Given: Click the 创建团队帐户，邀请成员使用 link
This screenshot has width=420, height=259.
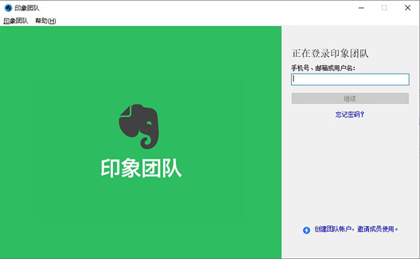Looking at the screenshot, I should [x=356, y=229].
